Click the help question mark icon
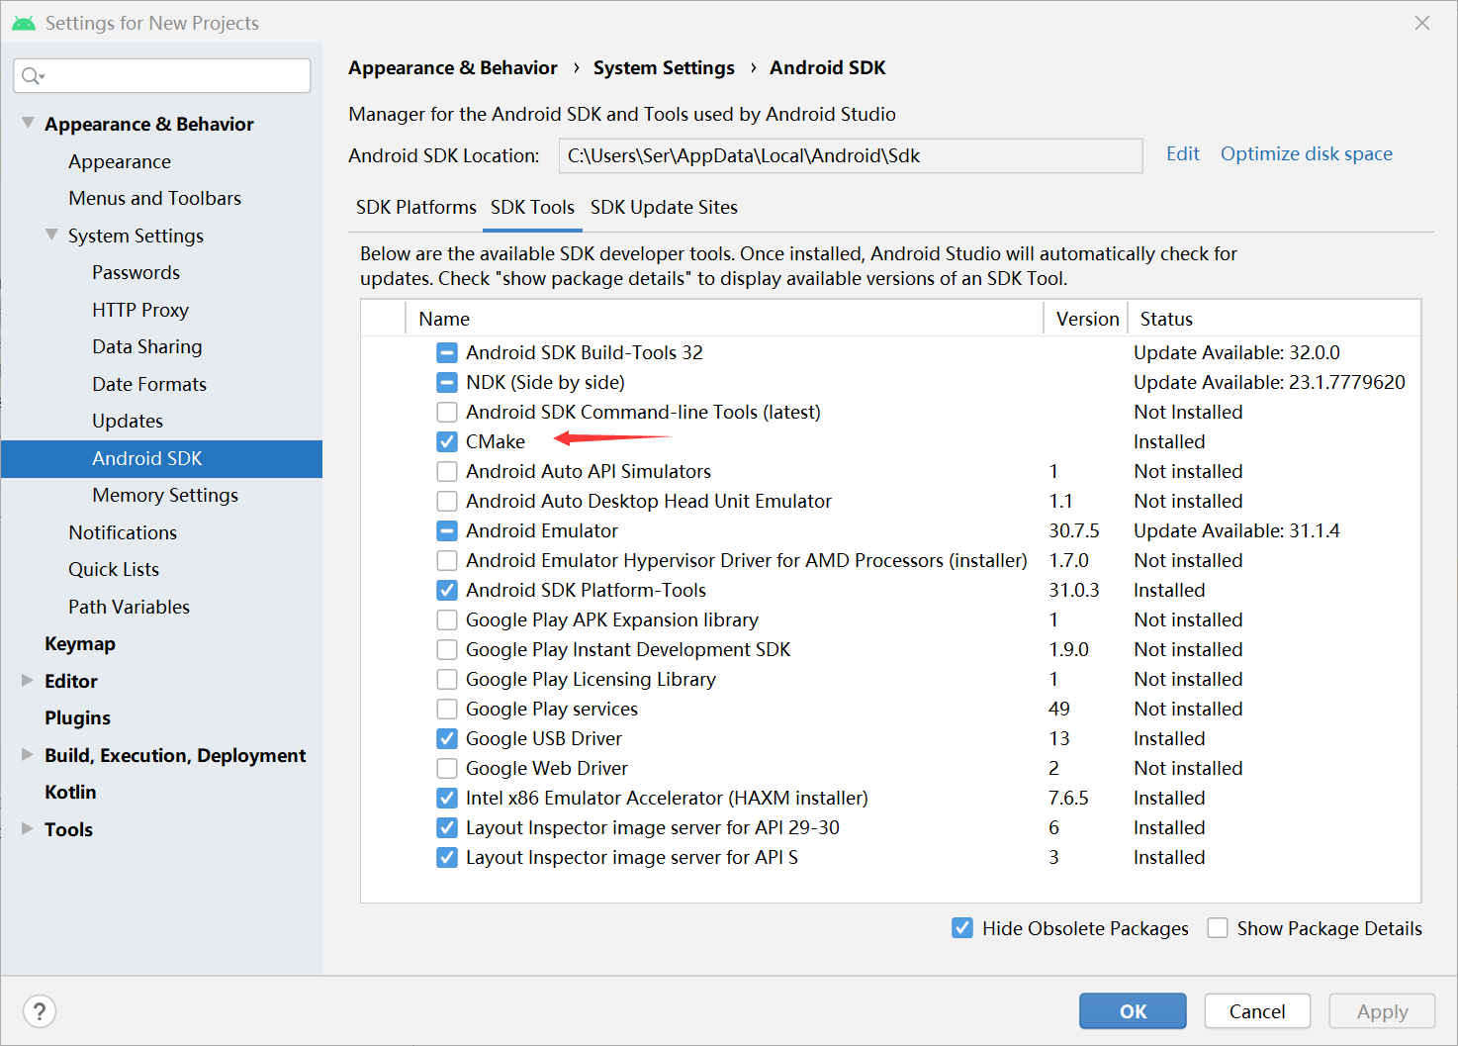 pos(40,1010)
